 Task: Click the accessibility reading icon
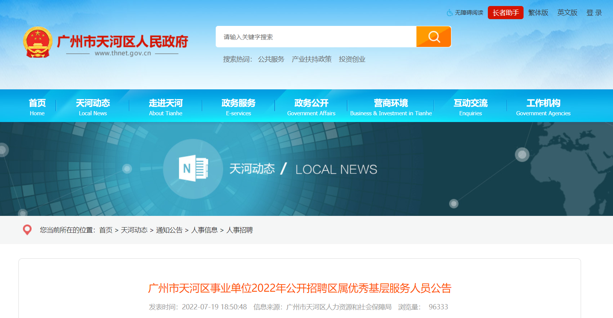pyautogui.click(x=450, y=13)
